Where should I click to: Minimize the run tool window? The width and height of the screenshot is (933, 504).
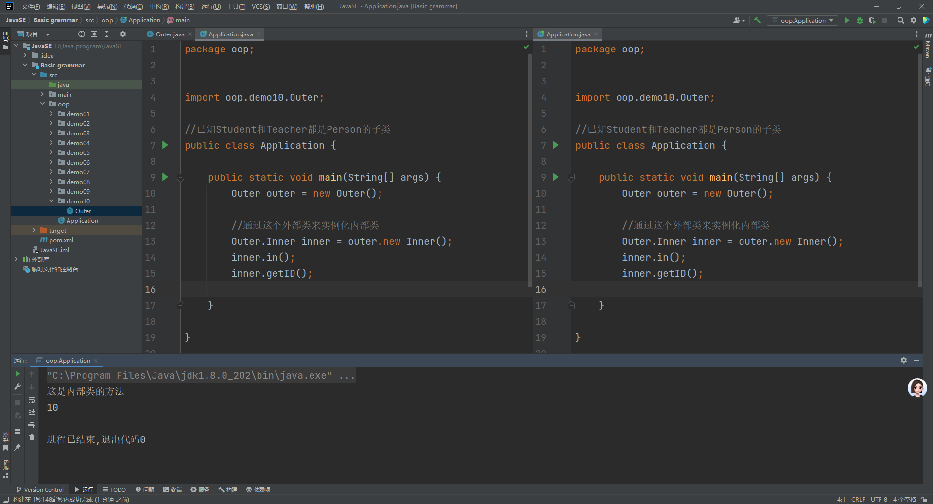(916, 360)
